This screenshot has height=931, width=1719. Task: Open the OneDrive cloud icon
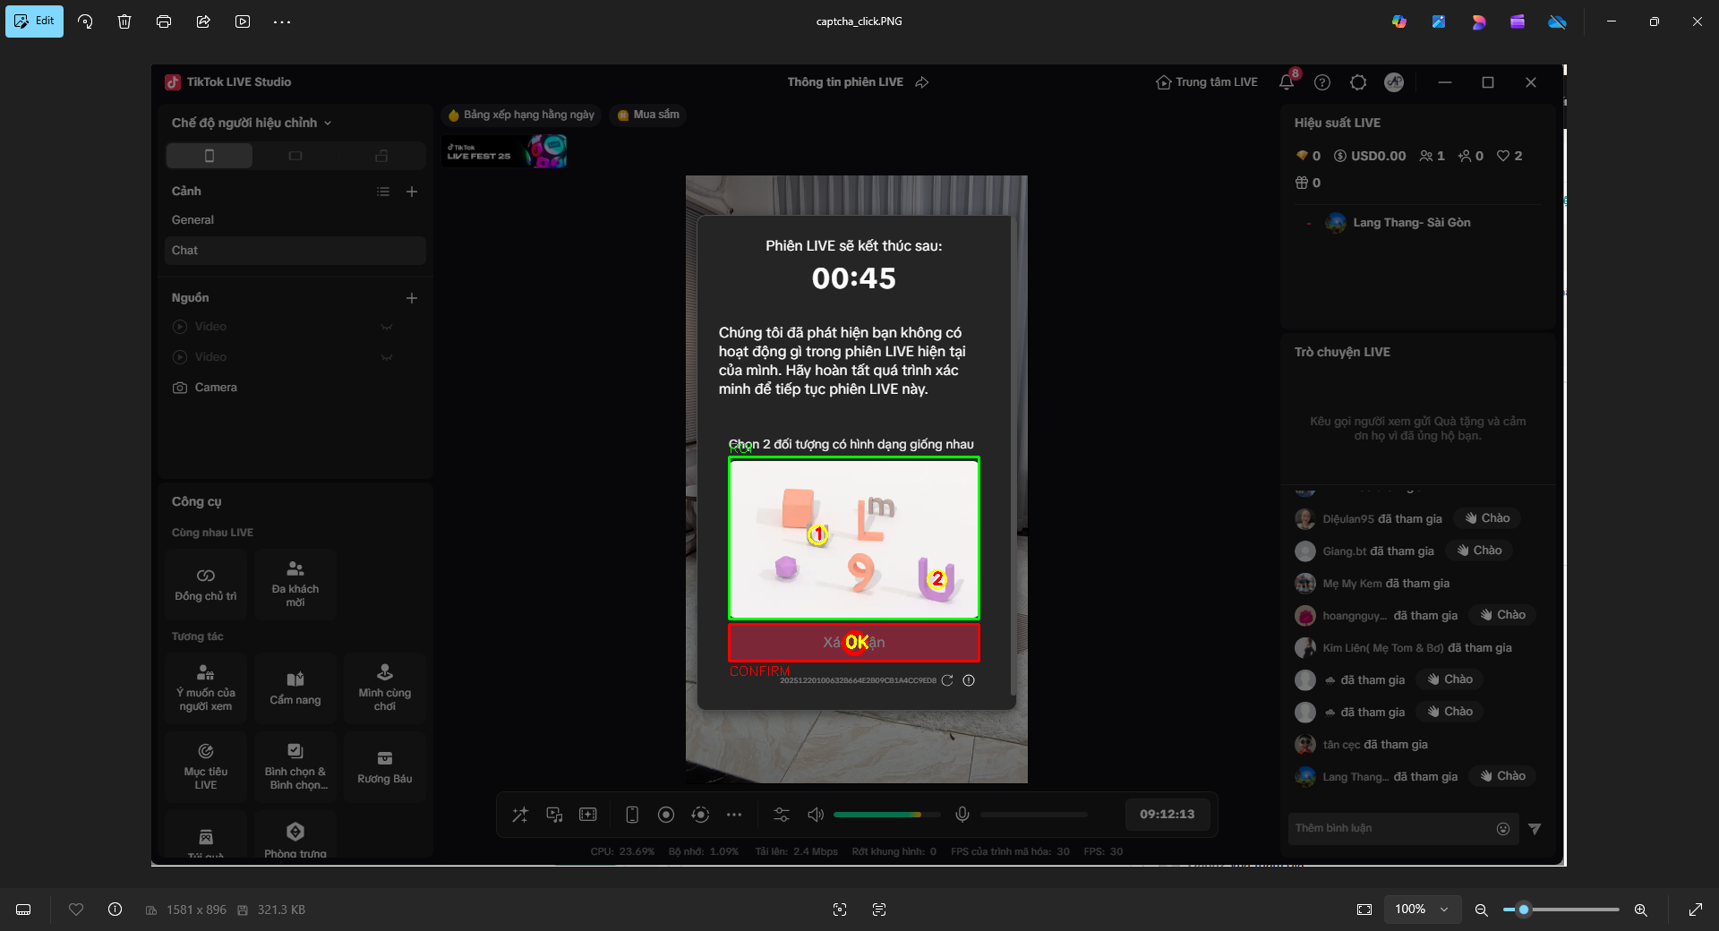(1557, 21)
